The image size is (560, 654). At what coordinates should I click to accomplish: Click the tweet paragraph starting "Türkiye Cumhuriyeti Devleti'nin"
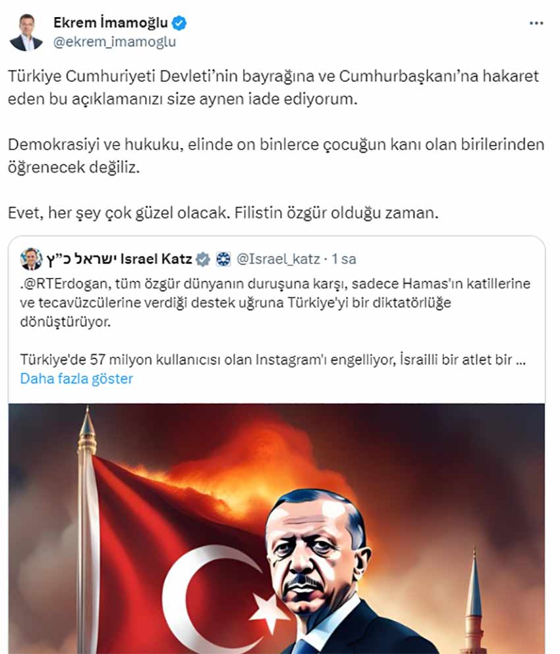(273, 88)
